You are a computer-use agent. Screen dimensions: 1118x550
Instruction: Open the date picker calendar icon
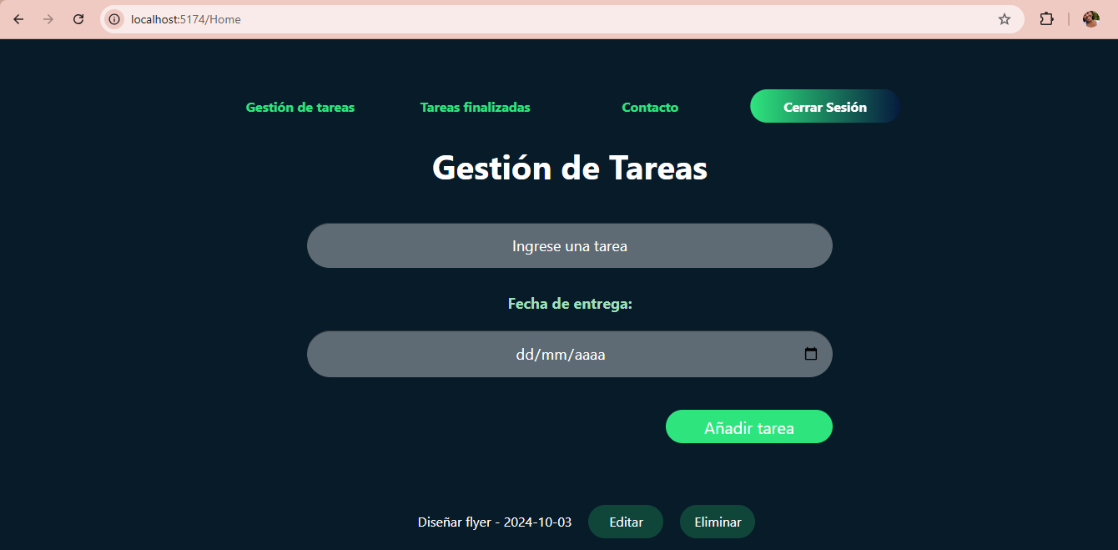(x=810, y=354)
